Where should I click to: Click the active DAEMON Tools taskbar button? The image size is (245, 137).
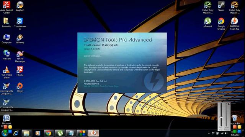[x=93, y=133]
